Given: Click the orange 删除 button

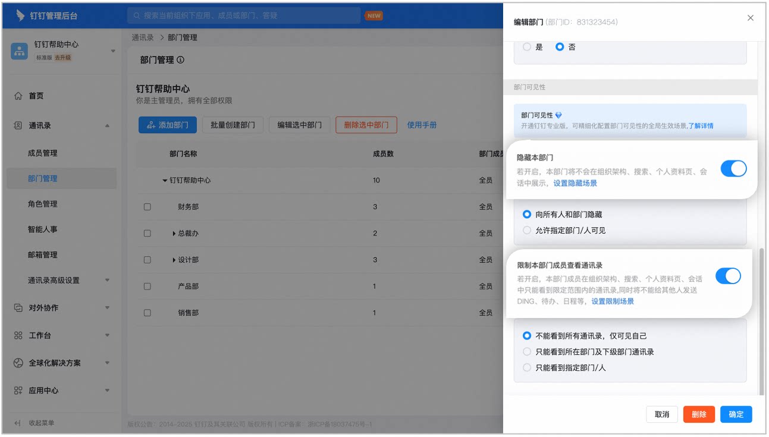Looking at the screenshot, I should [699, 414].
